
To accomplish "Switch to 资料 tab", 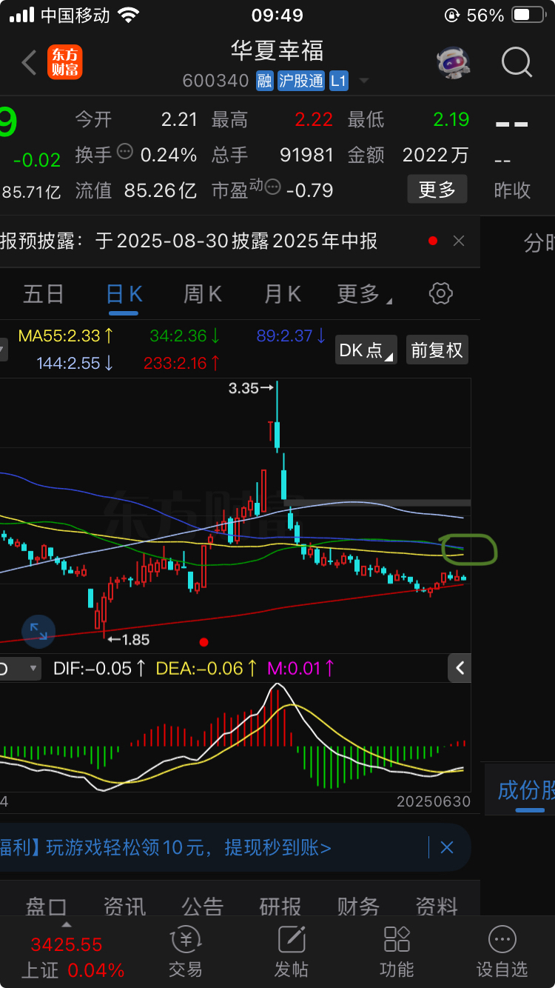I will point(437,907).
